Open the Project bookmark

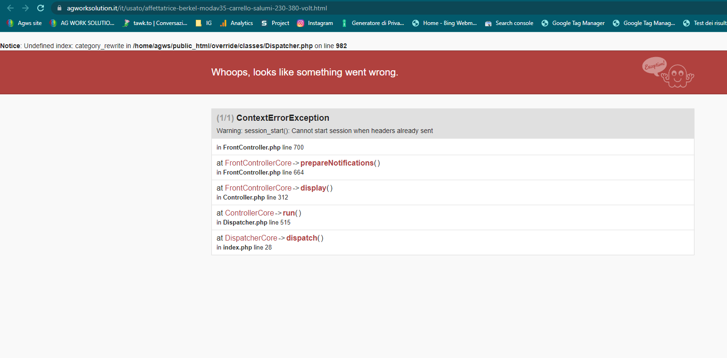coord(275,23)
